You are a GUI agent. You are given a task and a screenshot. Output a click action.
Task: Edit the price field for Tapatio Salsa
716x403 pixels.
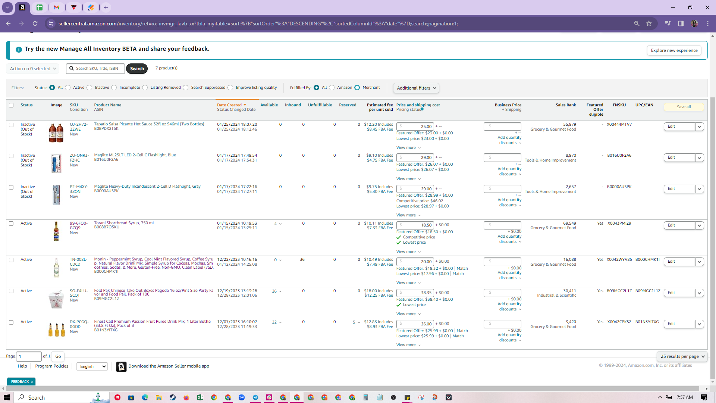415,126
